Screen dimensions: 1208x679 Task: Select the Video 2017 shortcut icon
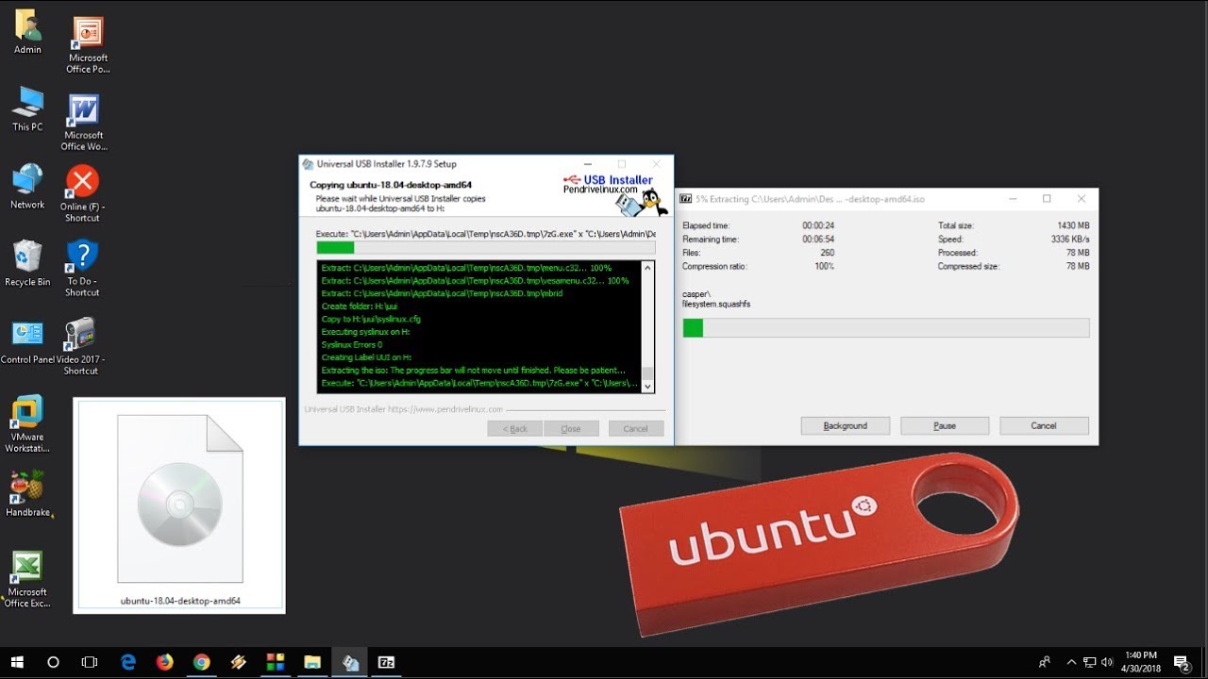(80, 346)
